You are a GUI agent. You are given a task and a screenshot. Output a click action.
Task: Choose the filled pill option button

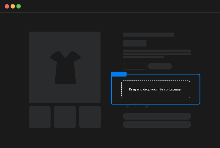point(160,66)
